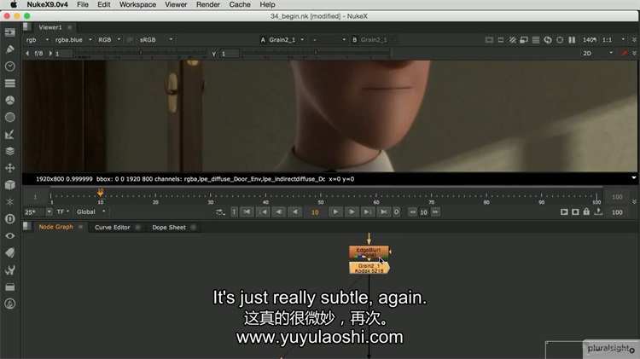This screenshot has height=359, width=640.
Task: Pause the viewer updating
Action: pyautogui.click(x=572, y=40)
